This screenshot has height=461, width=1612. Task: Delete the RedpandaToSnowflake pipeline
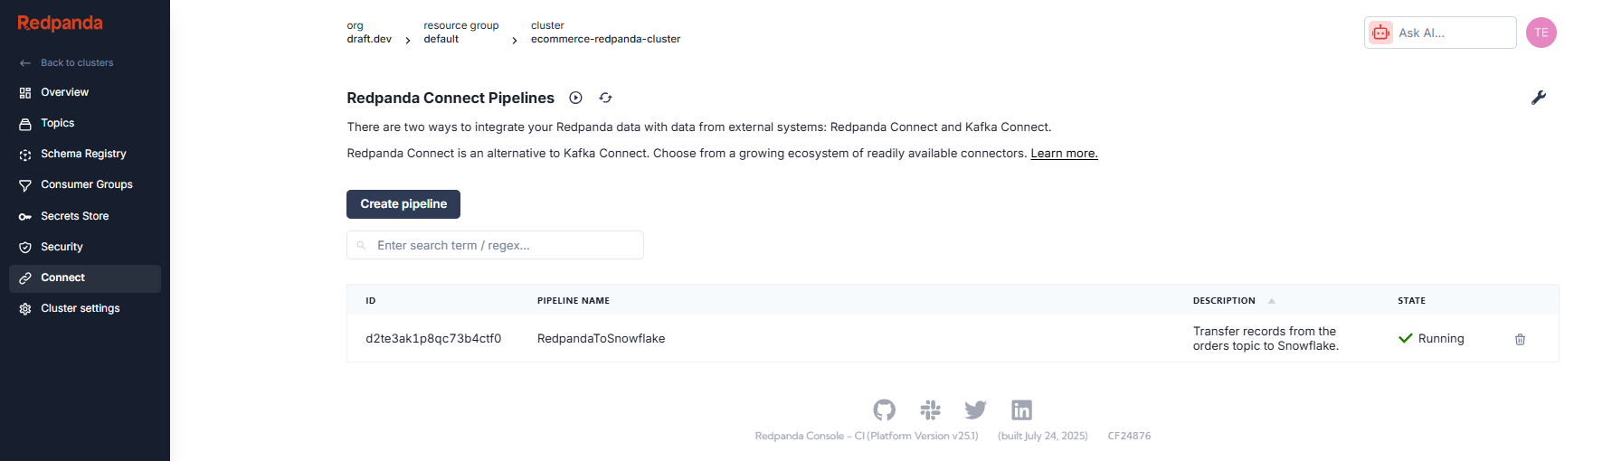click(1520, 339)
